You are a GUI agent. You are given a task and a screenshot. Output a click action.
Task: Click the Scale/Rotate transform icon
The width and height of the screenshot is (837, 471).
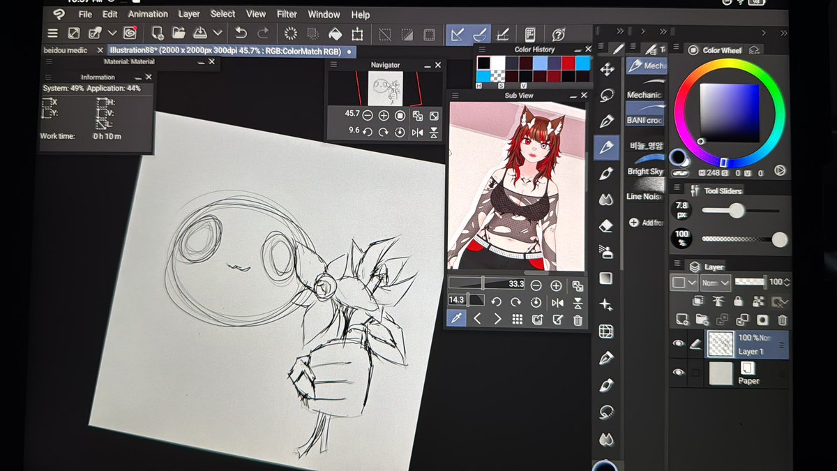tap(357, 33)
